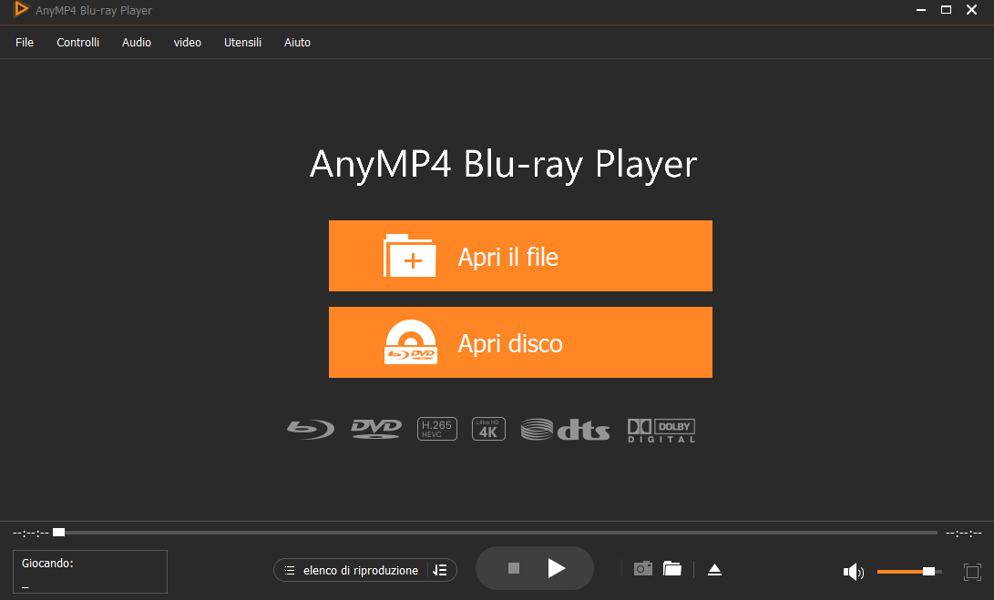This screenshot has width=994, height=600.
Task: Click the progress bar handle
Action: pos(59,533)
